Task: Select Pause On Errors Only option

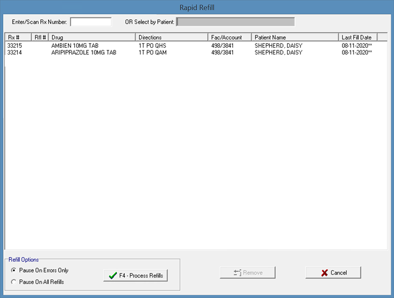Action: pyautogui.click(x=13, y=271)
